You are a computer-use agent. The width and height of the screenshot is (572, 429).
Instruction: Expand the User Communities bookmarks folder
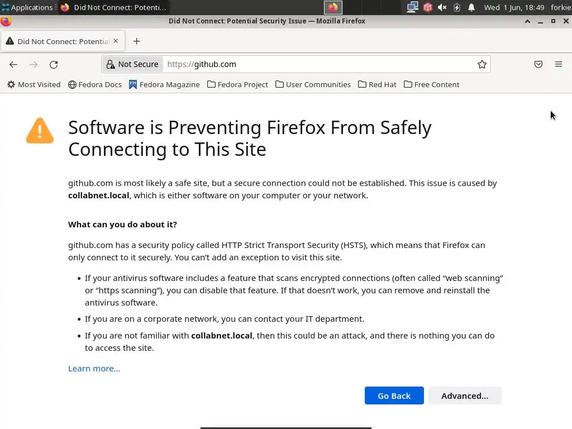(x=313, y=84)
